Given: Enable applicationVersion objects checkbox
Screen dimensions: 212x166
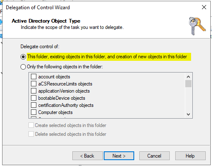Looking at the screenshot, I should [33, 91].
